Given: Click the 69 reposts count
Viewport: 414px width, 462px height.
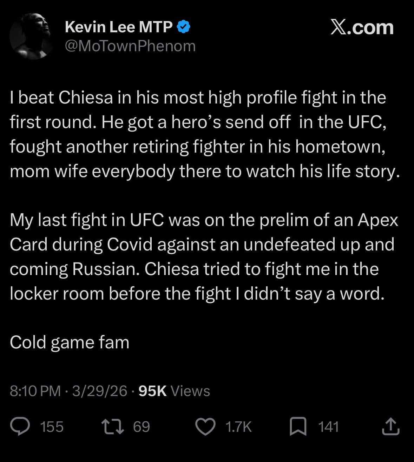Looking at the screenshot, I should [142, 427].
